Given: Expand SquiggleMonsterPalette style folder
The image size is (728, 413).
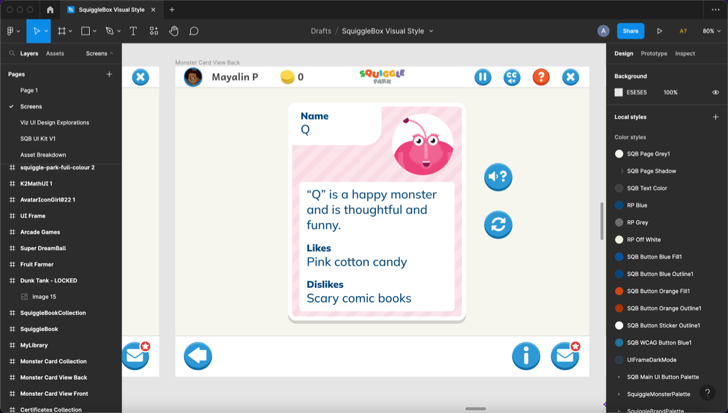Looking at the screenshot, I should point(619,394).
